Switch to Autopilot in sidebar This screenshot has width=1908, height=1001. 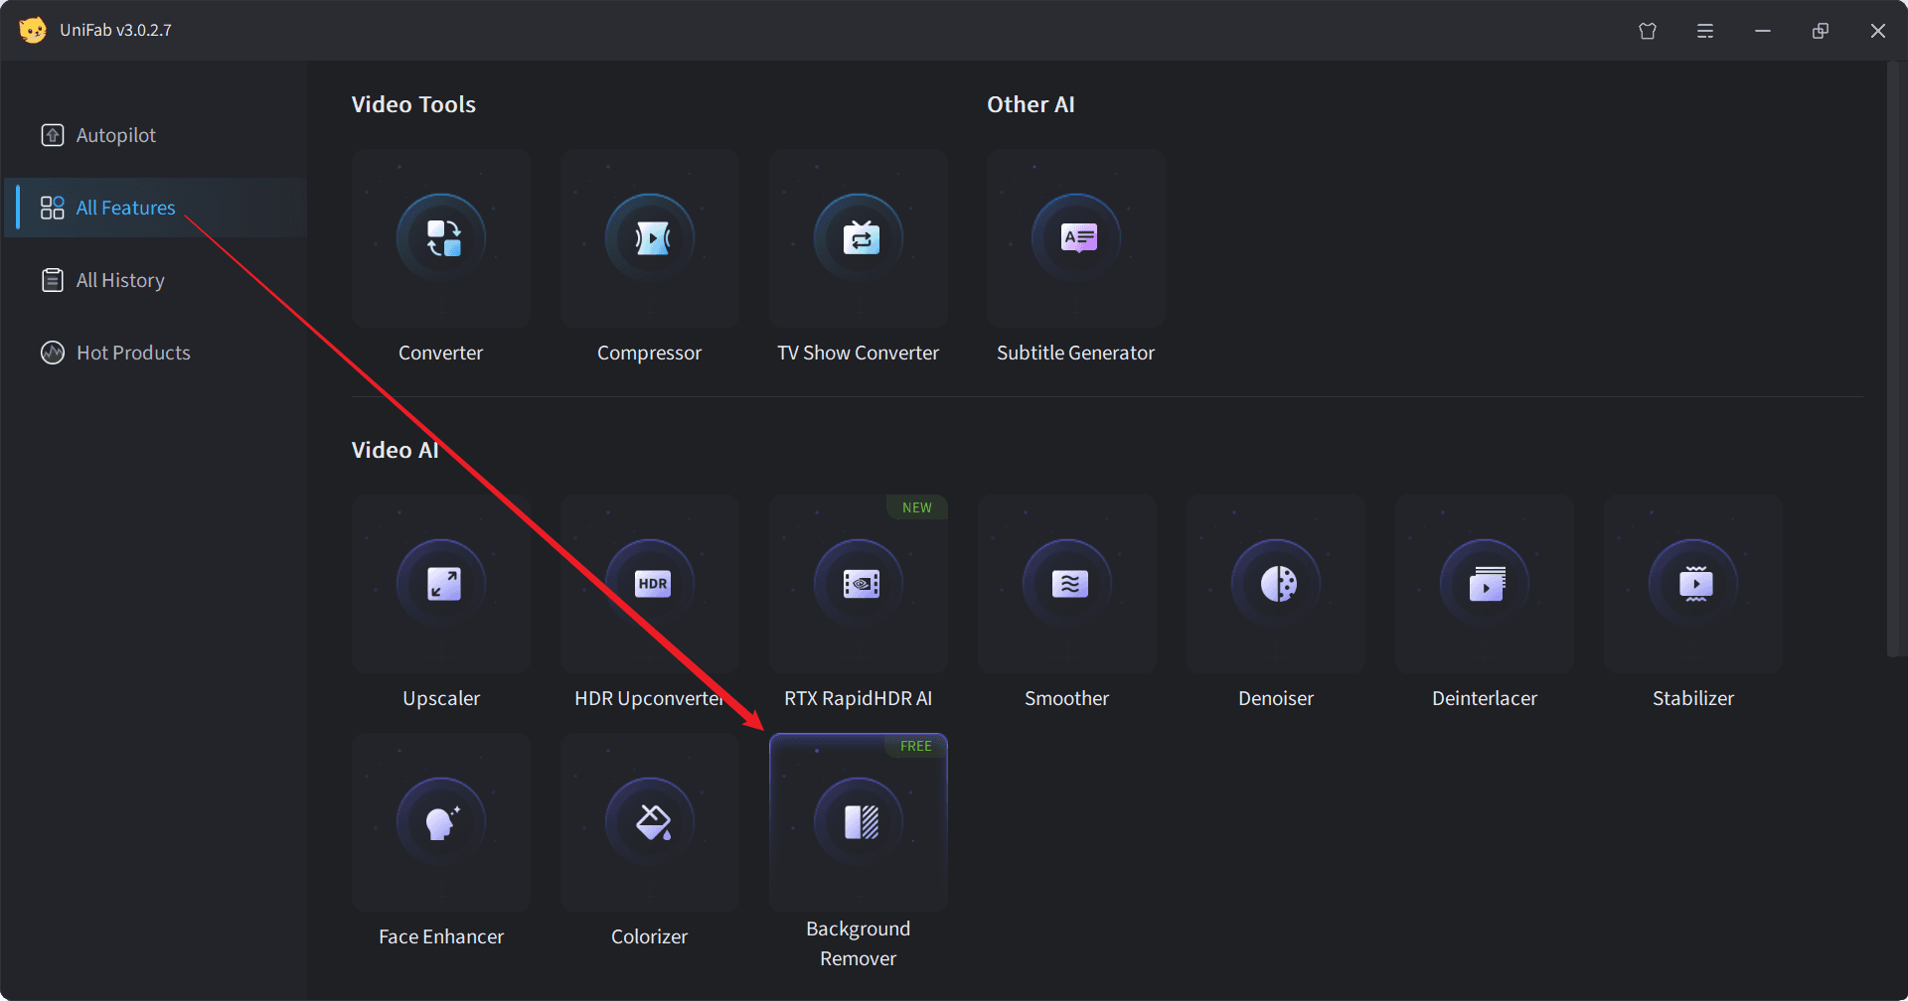pyautogui.click(x=156, y=135)
